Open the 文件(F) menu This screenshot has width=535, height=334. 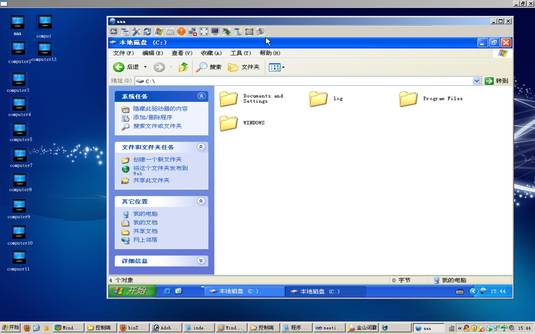[123, 53]
